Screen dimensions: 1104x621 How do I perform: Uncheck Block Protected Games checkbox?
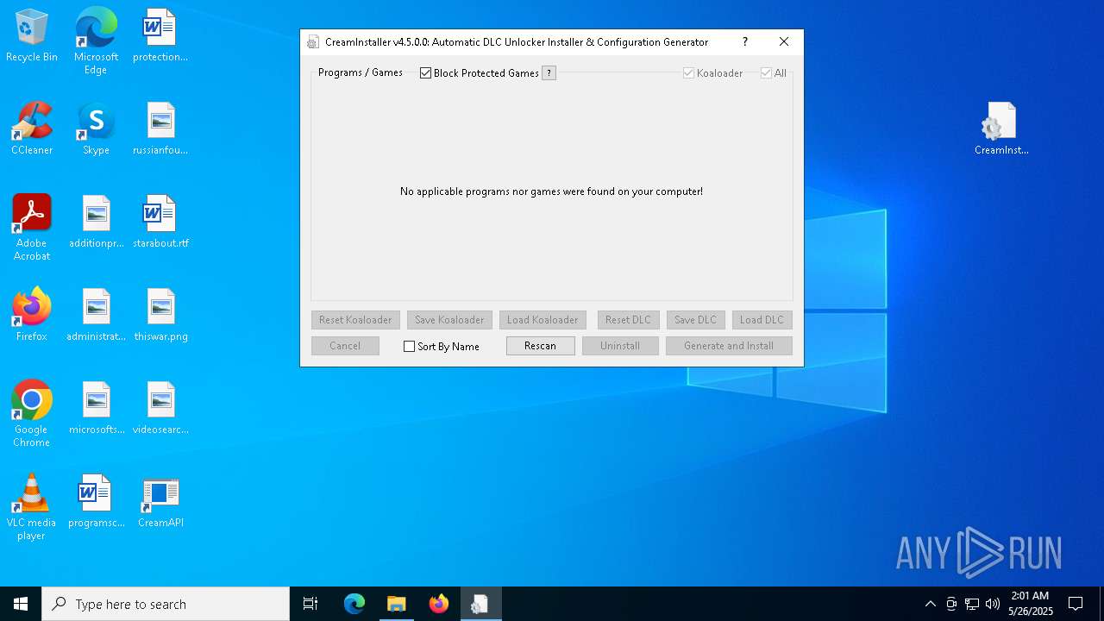click(425, 73)
